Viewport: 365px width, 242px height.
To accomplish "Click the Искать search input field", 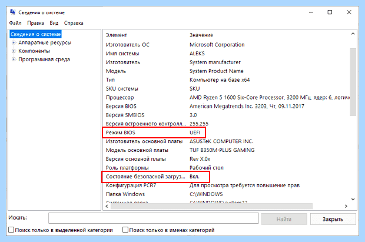I will coord(154,218).
